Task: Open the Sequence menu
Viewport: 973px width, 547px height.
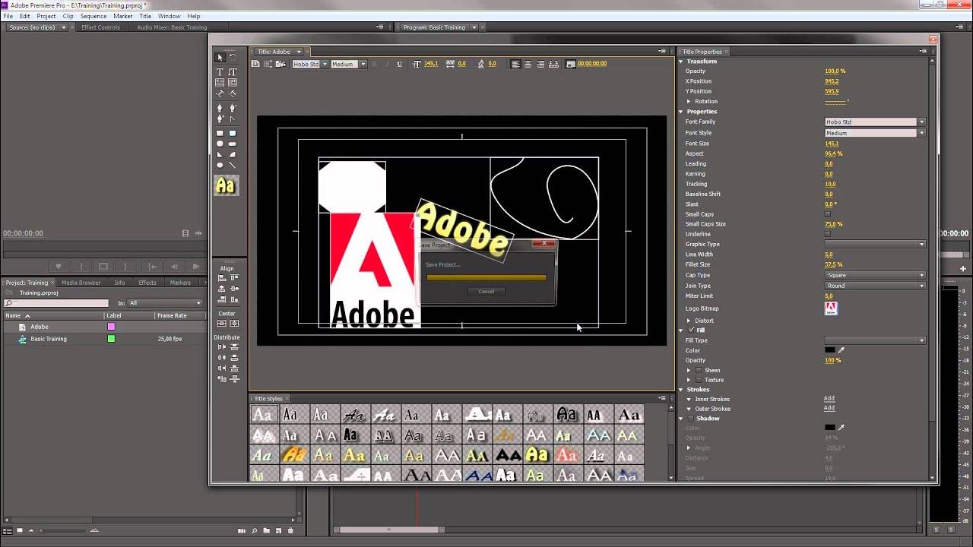Action: tap(93, 16)
